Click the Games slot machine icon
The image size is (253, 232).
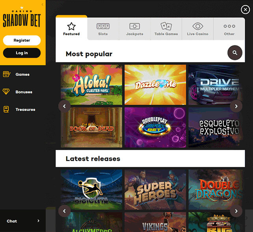(x=6, y=74)
